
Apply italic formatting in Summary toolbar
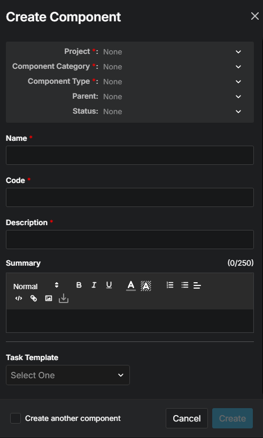pyautogui.click(x=94, y=285)
